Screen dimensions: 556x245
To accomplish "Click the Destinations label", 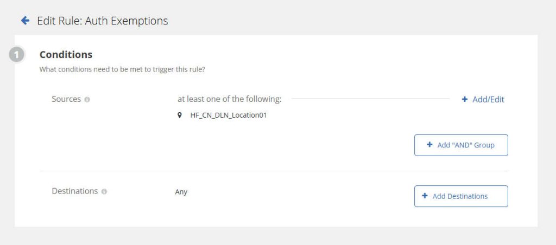I will pyautogui.click(x=75, y=191).
